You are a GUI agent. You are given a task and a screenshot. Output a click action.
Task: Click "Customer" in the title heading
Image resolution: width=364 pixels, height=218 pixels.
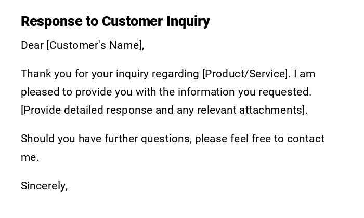coord(133,21)
